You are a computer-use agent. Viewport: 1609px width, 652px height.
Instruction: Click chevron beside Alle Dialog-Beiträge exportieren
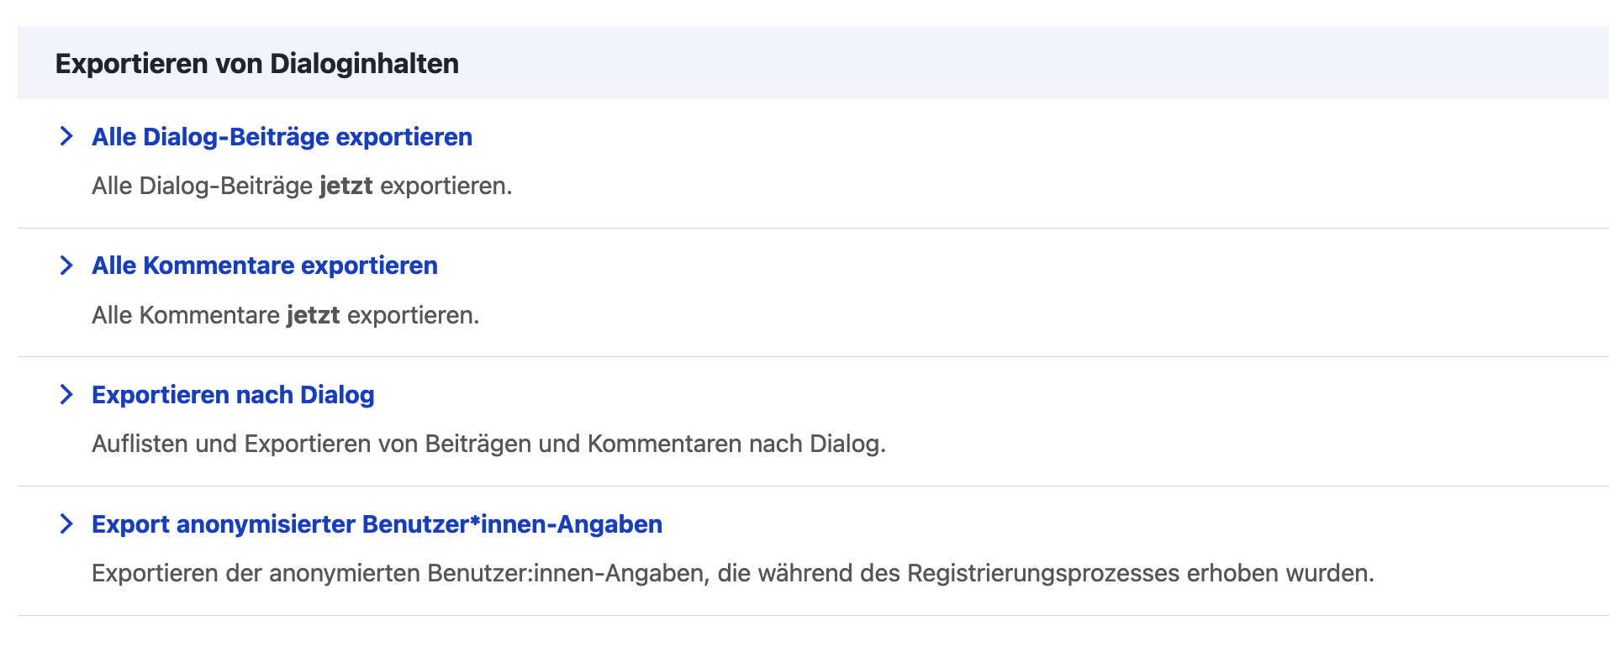tap(66, 136)
